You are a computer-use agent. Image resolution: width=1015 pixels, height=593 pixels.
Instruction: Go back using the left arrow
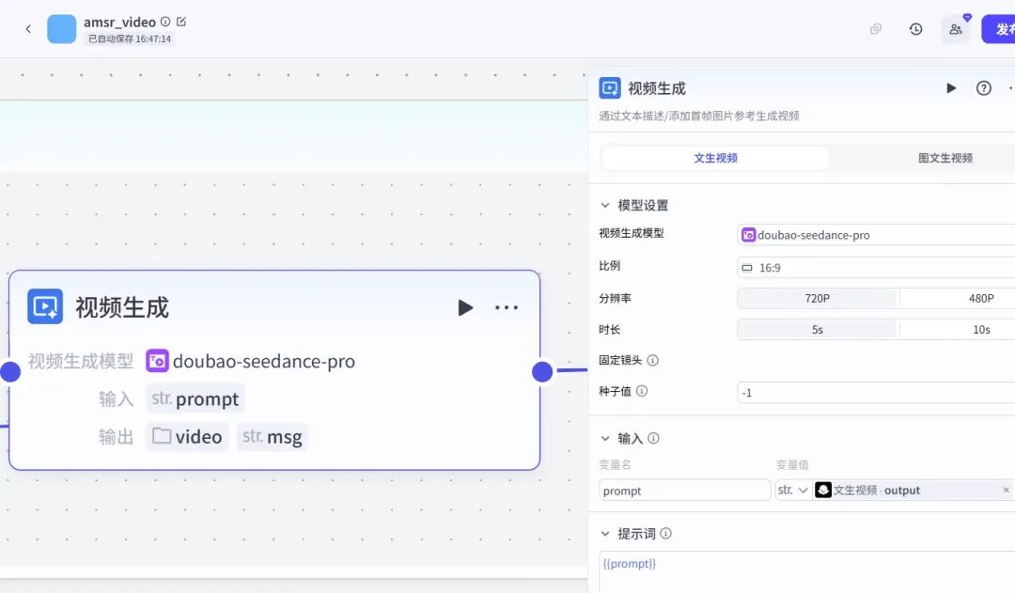[28, 28]
